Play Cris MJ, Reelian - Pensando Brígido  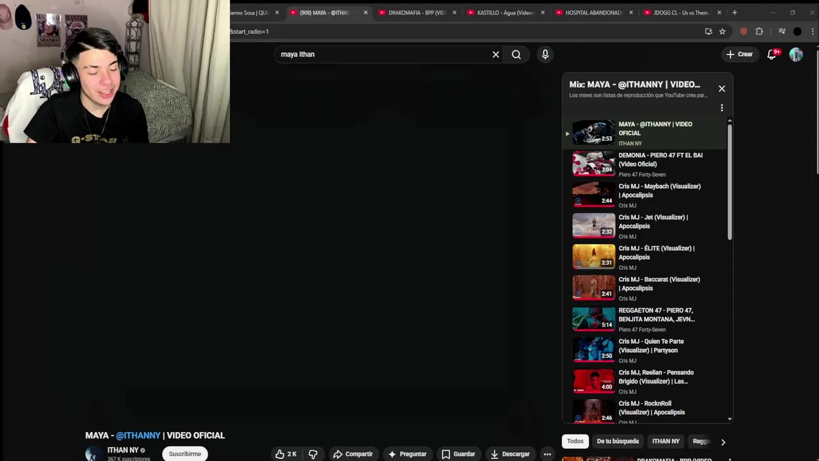click(645, 382)
